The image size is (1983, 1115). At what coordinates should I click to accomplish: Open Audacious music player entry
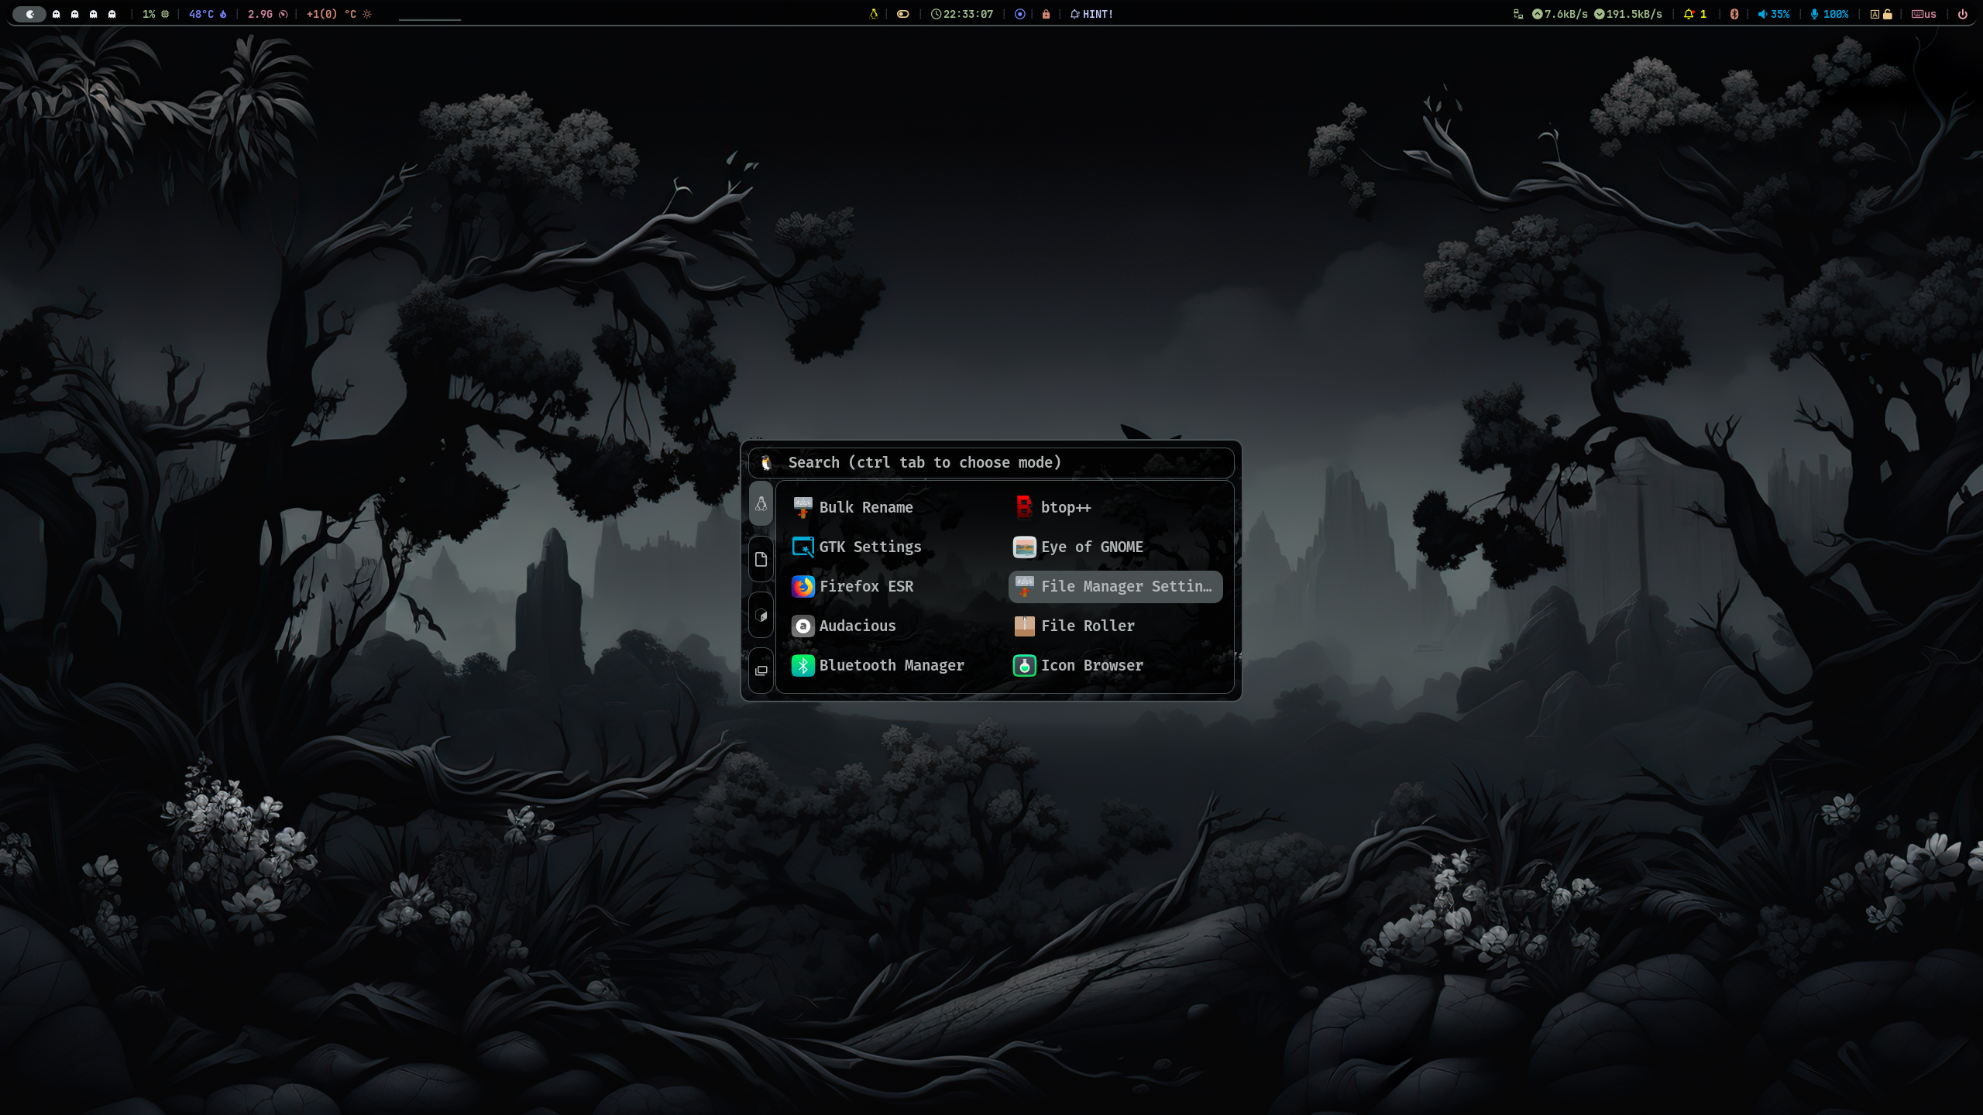pos(857,626)
